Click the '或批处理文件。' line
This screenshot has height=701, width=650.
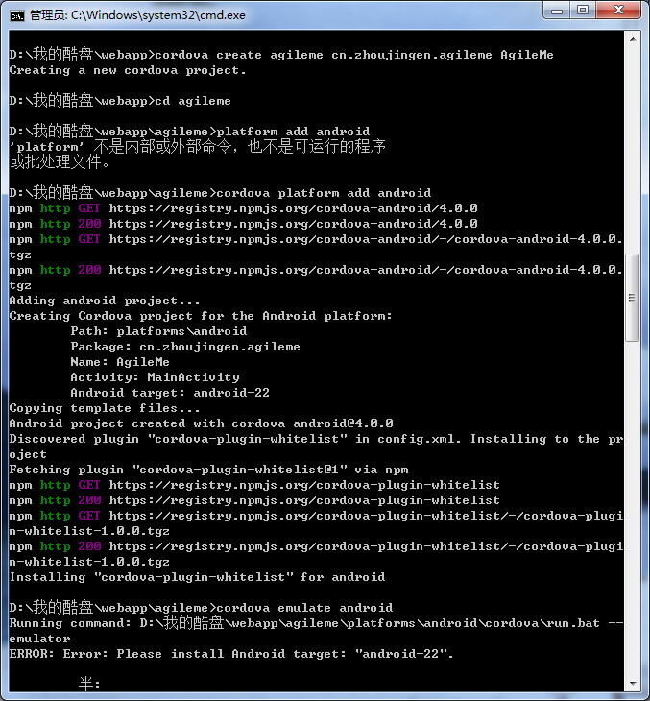pyautogui.click(x=59, y=162)
